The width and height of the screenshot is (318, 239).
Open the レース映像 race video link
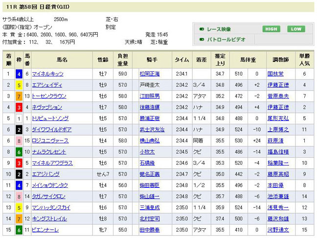pyautogui.click(x=220, y=29)
